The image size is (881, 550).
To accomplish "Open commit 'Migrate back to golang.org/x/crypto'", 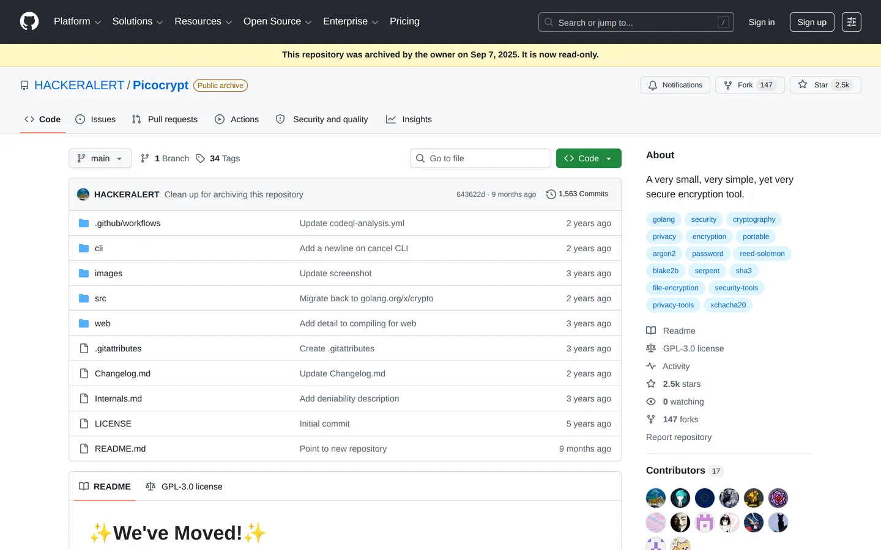I will pyautogui.click(x=366, y=298).
